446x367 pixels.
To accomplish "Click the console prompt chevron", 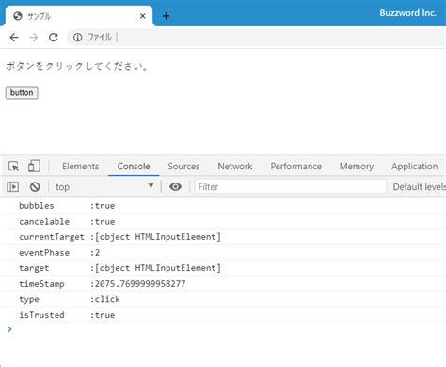I will (9, 329).
